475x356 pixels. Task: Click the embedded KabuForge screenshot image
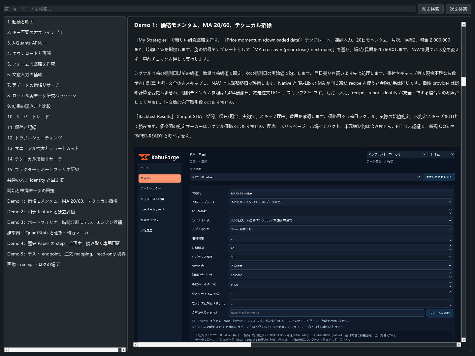[x=297, y=245]
